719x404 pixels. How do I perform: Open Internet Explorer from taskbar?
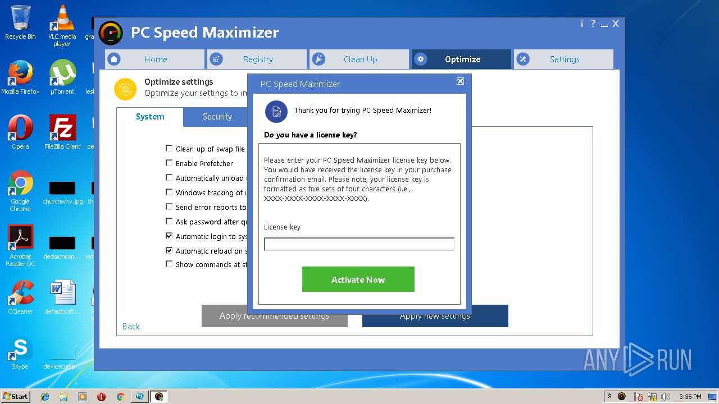click(45, 397)
